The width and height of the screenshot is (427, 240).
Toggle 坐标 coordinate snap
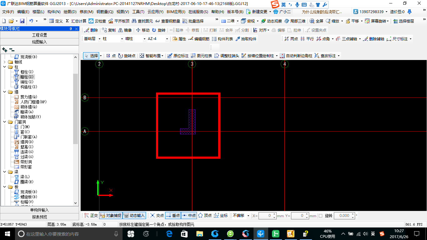coord(221,216)
